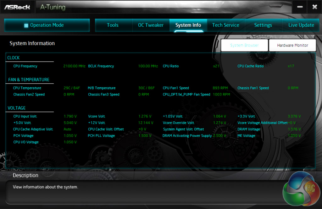Click the description text about the system
This screenshot has height=209, width=322.
pos(45,187)
